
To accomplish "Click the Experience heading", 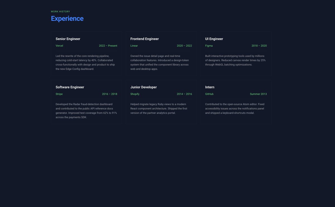I will click(x=67, y=18).
